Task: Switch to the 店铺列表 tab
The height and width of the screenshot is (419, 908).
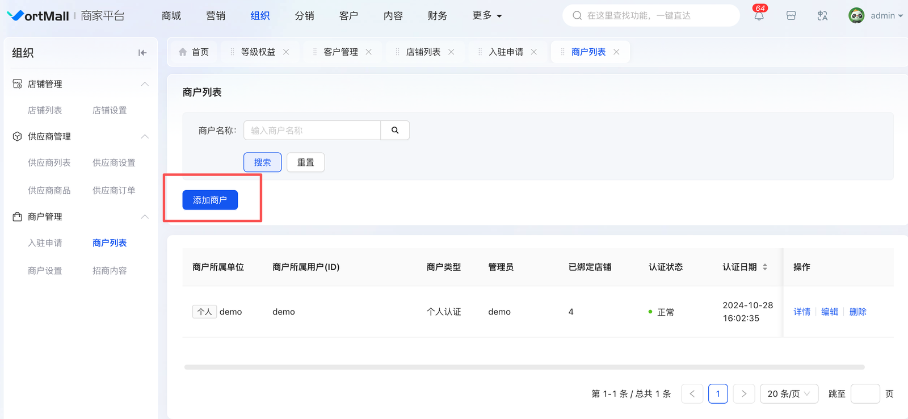Action: (x=423, y=52)
